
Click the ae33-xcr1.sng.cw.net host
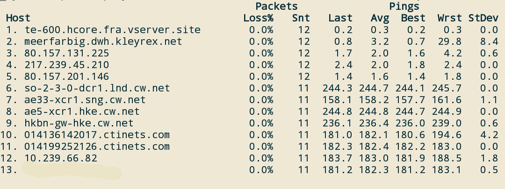pyautogui.click(x=85, y=100)
